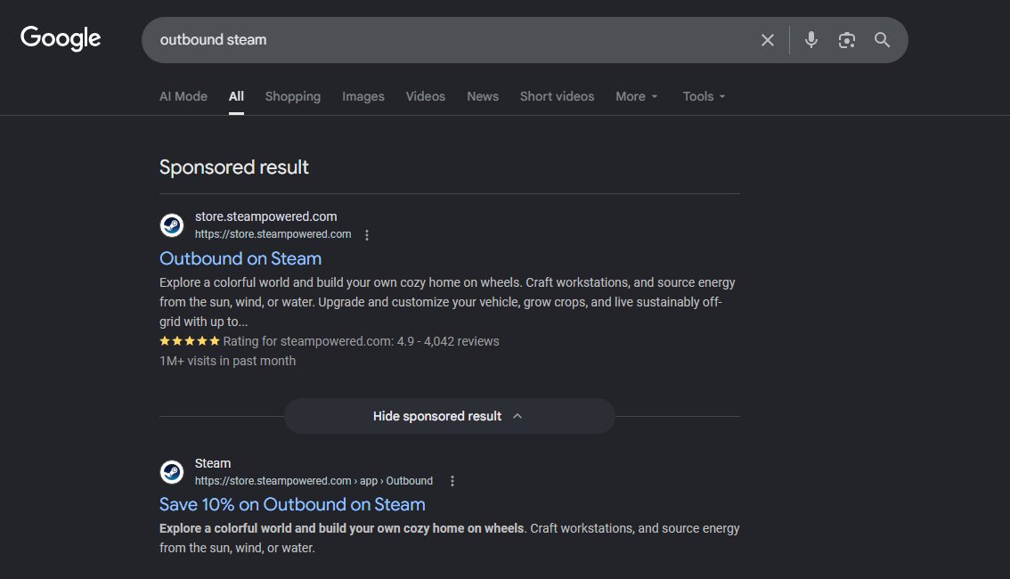Expand the Tools dropdown
The height and width of the screenshot is (579, 1010).
[704, 96]
